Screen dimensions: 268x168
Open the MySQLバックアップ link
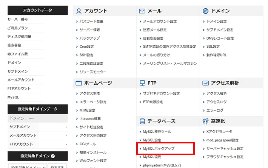pyautogui.click(x=159, y=148)
